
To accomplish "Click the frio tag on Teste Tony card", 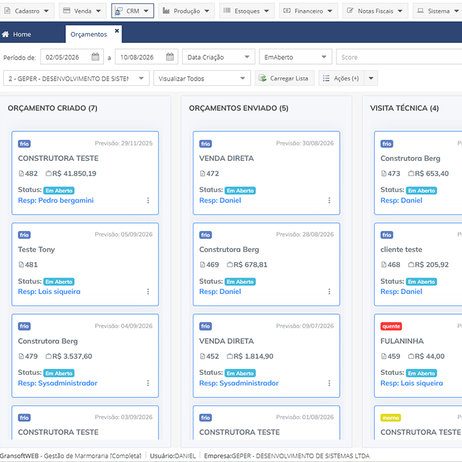I will (x=24, y=235).
